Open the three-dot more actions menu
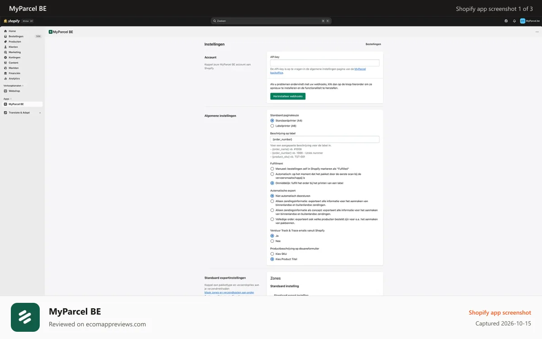542x339 pixels. coord(537,32)
